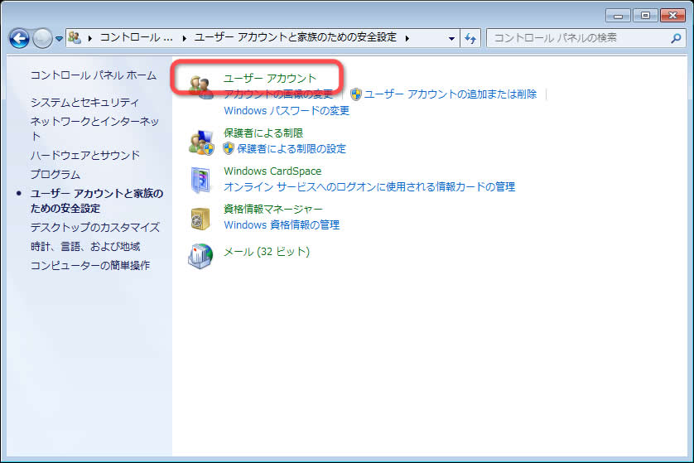
Task: Open the Windows CardSpace heading link
Action: tap(272, 171)
